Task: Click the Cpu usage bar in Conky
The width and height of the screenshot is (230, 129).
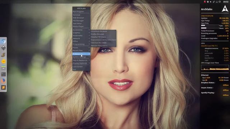Action: tap(210, 25)
